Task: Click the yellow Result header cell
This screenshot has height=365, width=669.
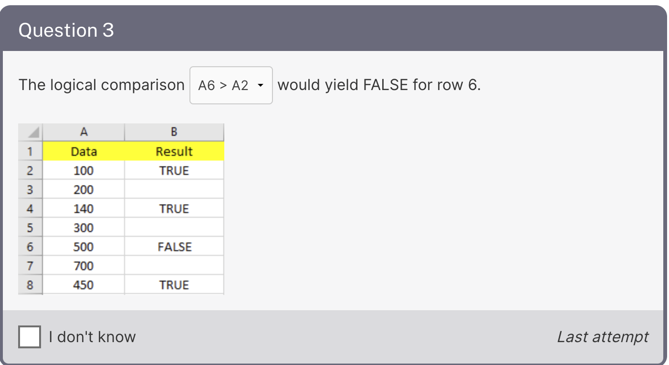Action: [x=174, y=151]
